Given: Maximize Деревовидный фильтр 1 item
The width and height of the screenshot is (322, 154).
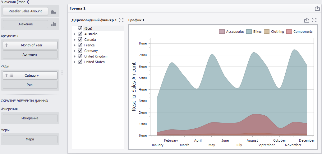Looking at the screenshot, I should [x=121, y=20].
